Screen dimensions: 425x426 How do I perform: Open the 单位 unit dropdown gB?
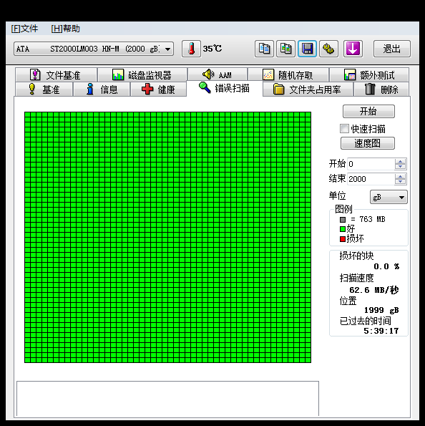[389, 197]
